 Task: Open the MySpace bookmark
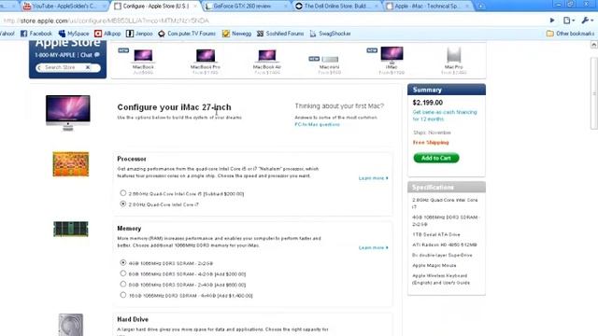click(74, 34)
